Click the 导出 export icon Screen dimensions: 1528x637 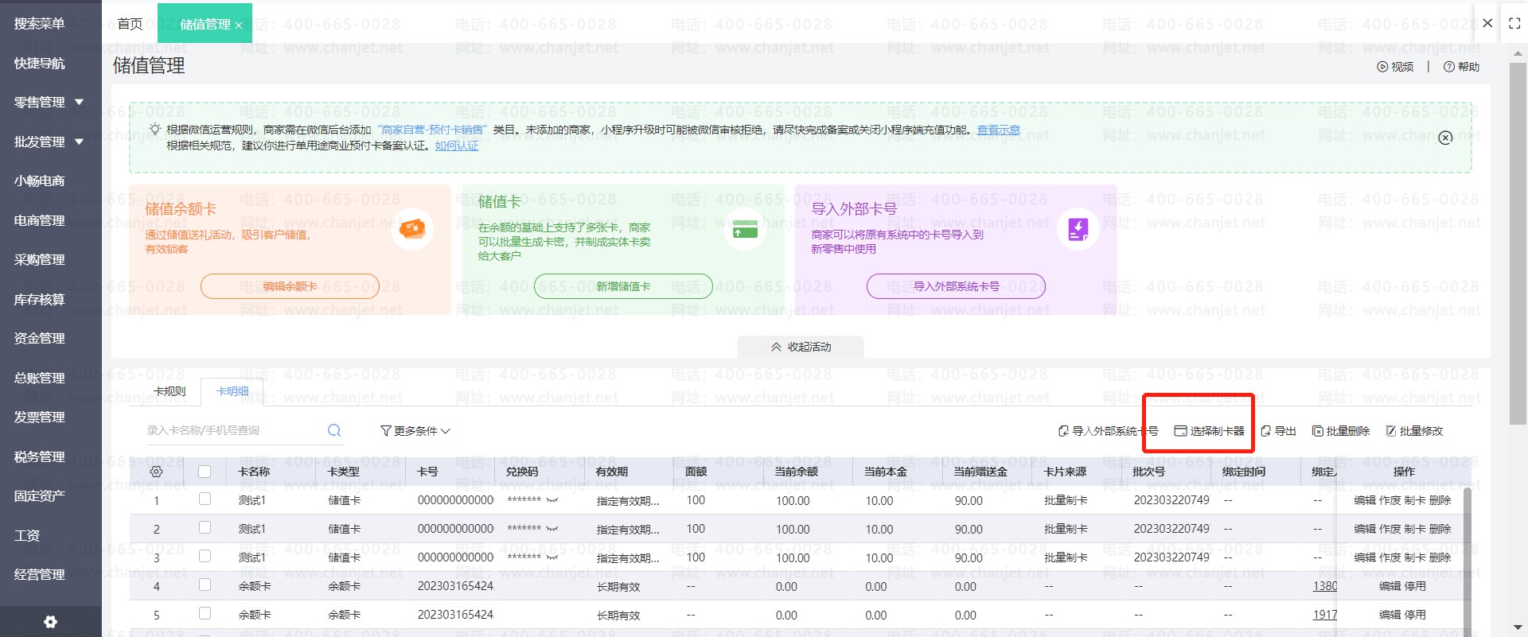1266,431
